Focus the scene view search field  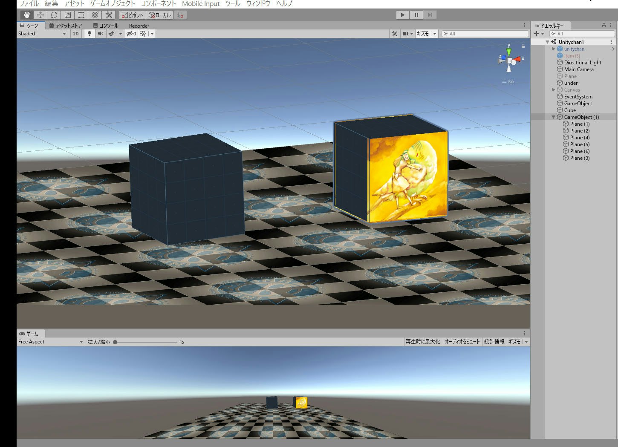point(485,34)
